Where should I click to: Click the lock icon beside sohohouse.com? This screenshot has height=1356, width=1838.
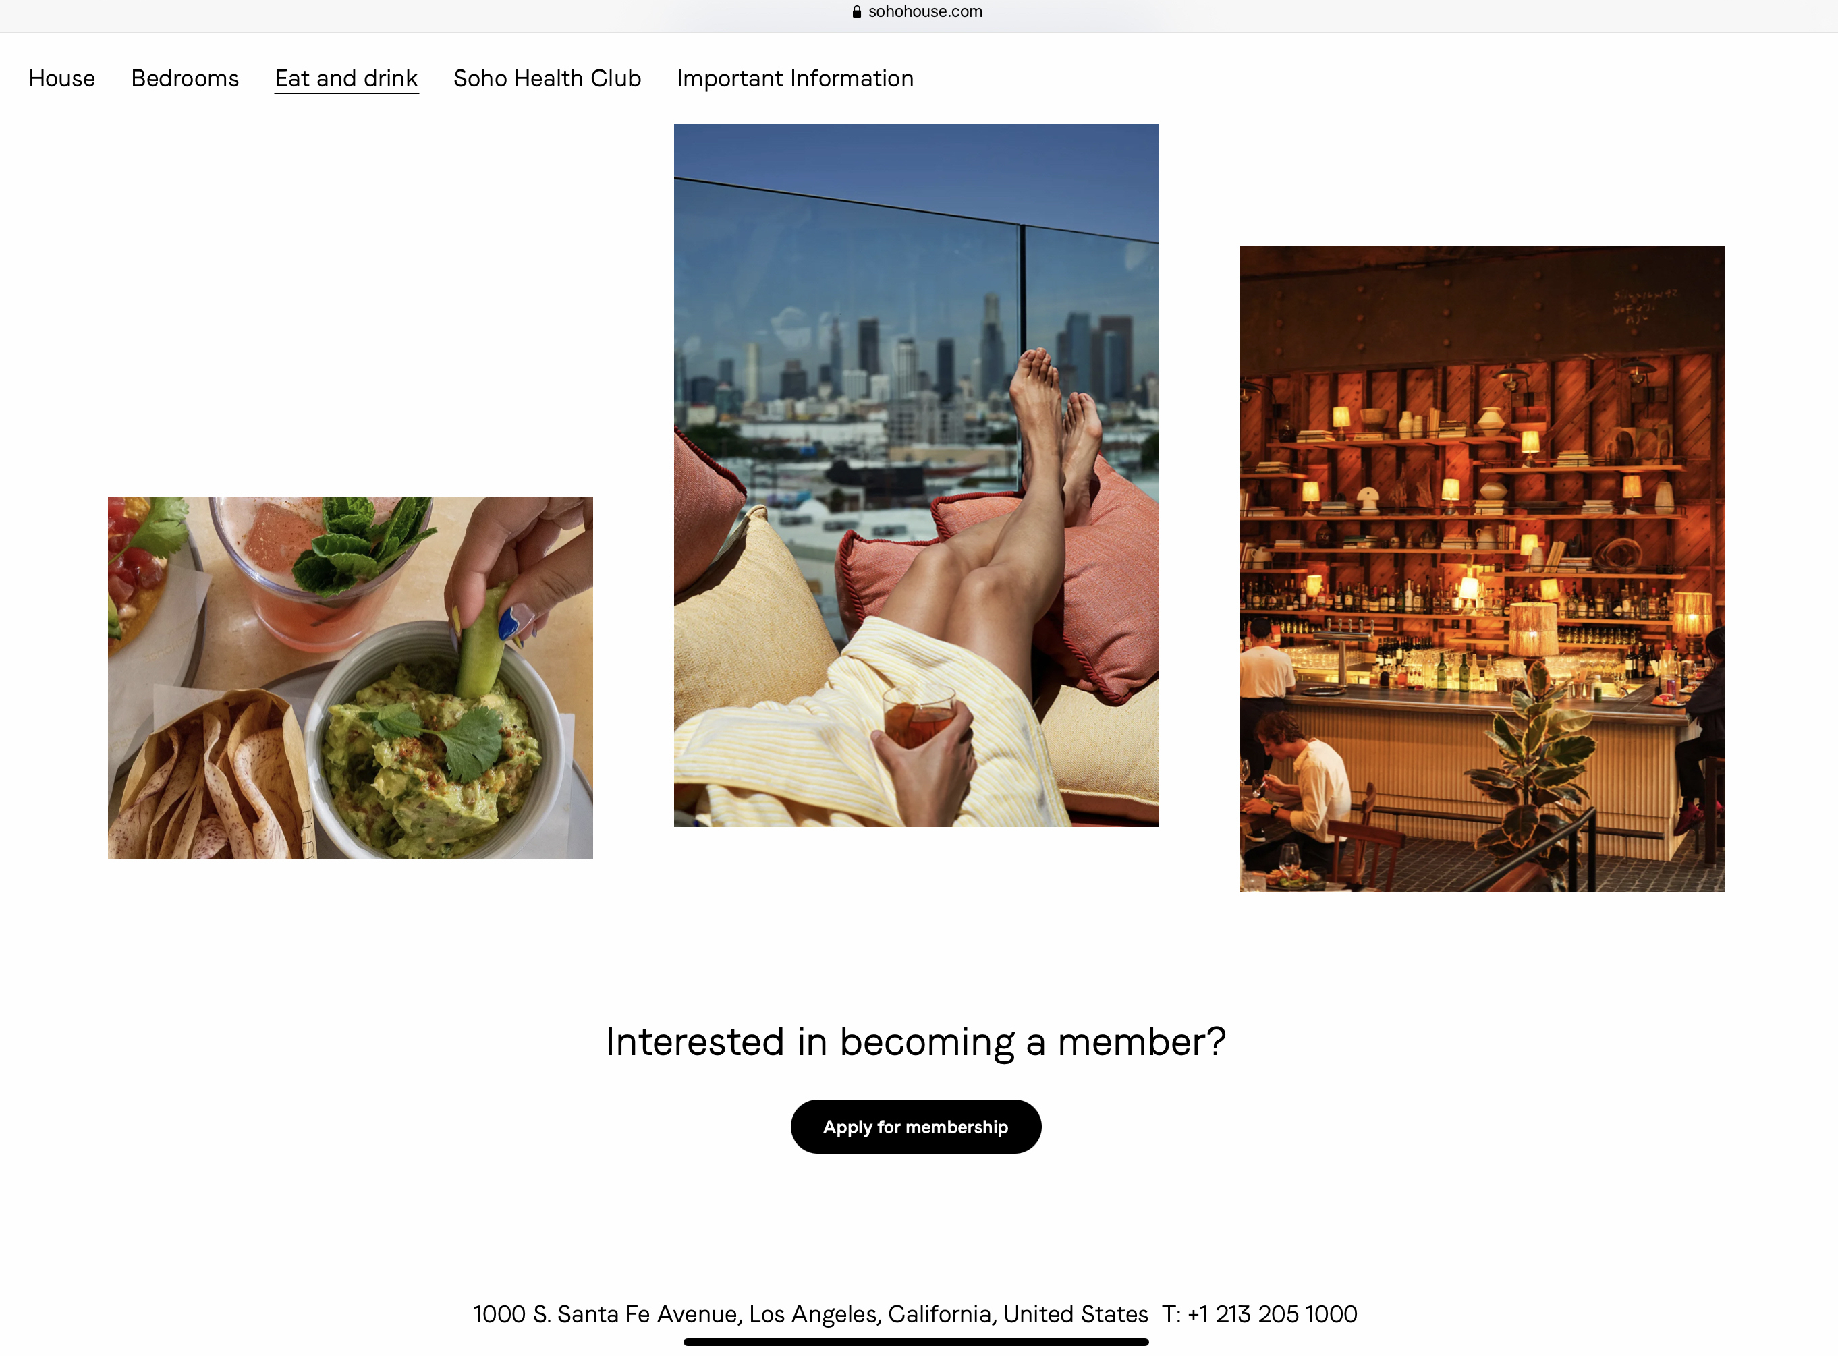coord(856,11)
